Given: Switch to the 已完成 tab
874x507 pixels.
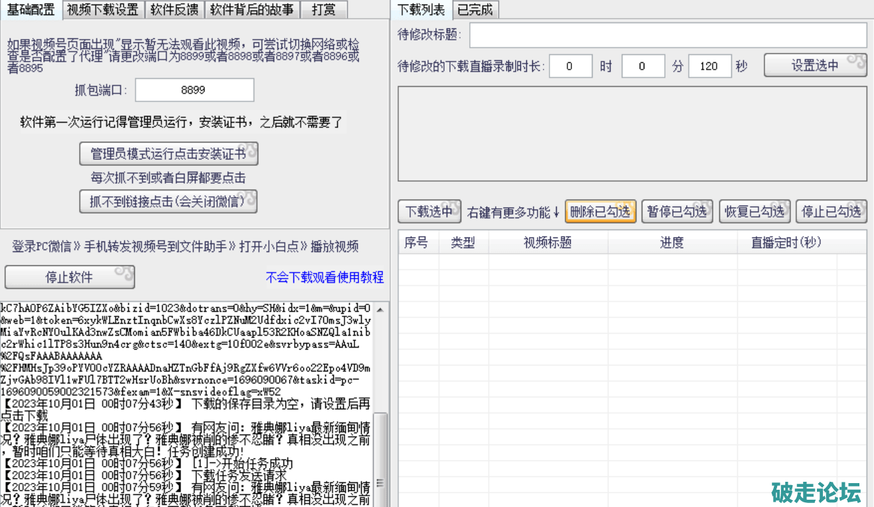Looking at the screenshot, I should [476, 9].
